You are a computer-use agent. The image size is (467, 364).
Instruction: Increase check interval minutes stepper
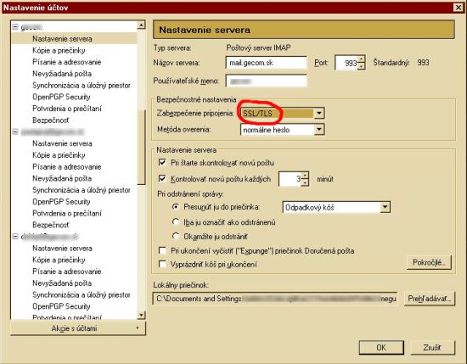(305, 175)
